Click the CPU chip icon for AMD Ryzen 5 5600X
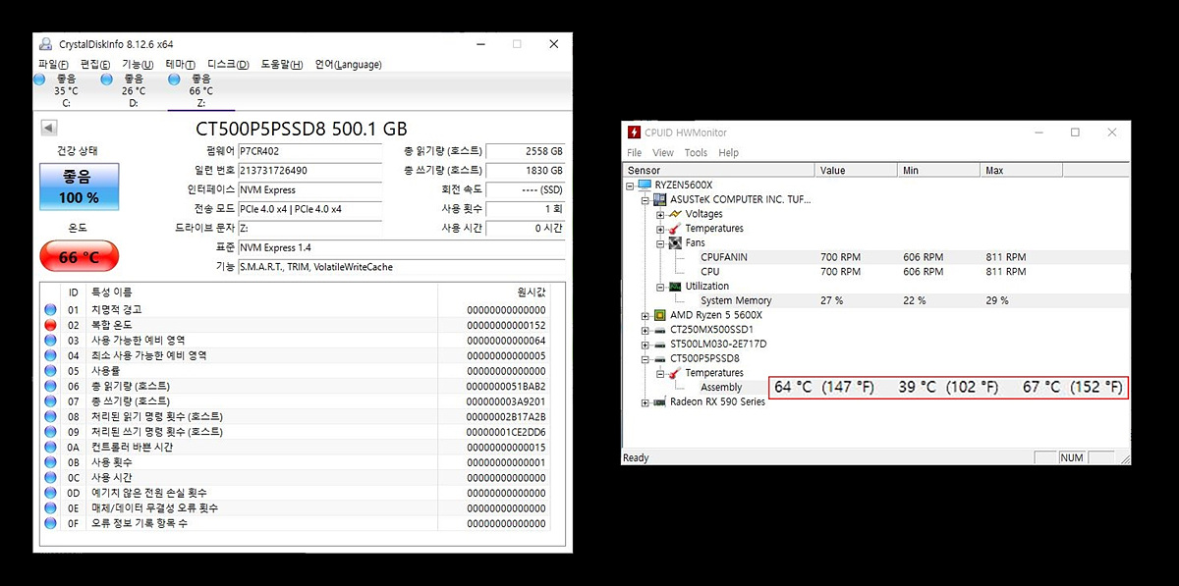The image size is (1179, 586). tap(660, 315)
